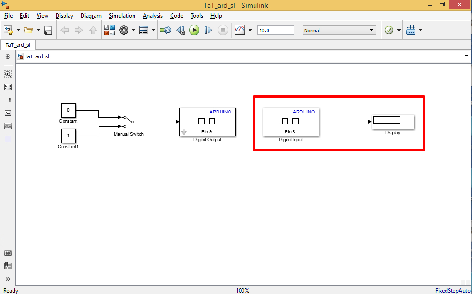Open the Simulation menu

pyautogui.click(x=122, y=16)
